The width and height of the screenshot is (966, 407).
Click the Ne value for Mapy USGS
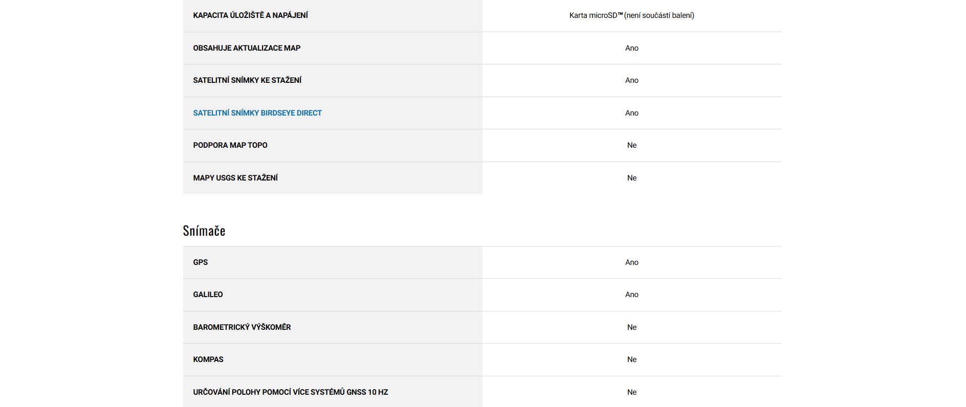(x=632, y=178)
